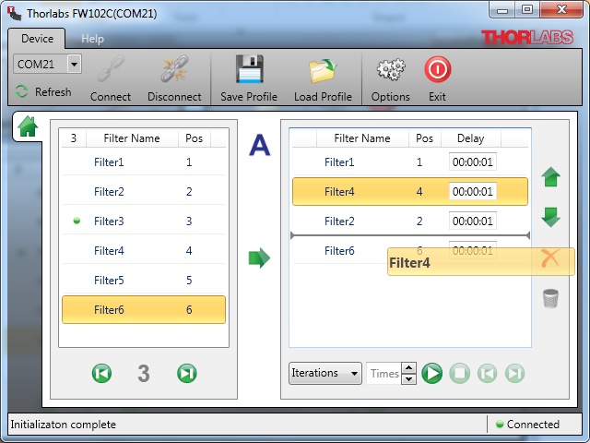Image resolution: width=590 pixels, height=443 pixels.
Task: Edit the Filter2 delay time field
Action: (x=473, y=221)
